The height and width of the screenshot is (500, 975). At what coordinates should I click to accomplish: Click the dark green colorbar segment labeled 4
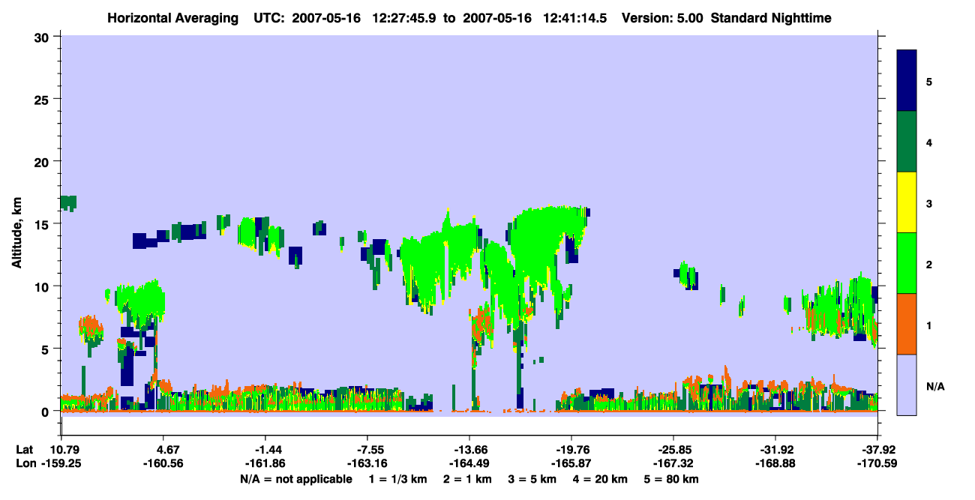tap(907, 142)
